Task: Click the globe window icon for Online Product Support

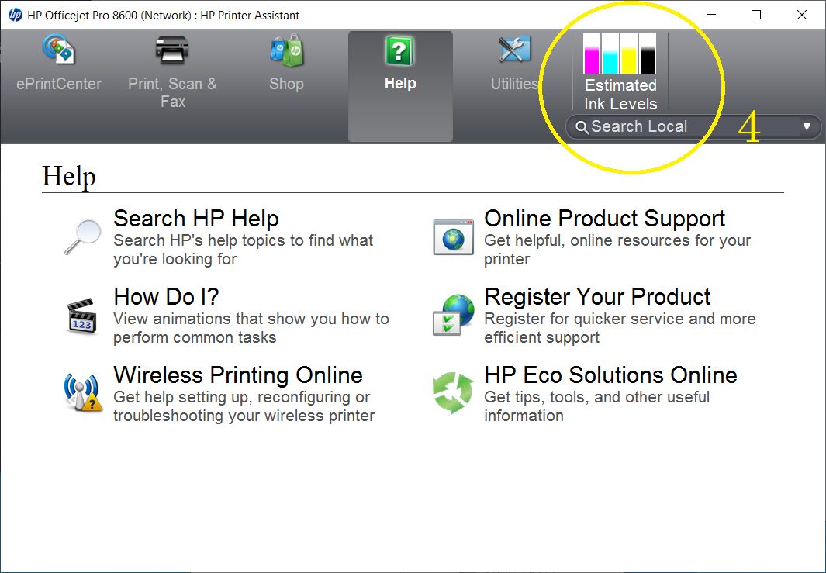Action: (453, 237)
